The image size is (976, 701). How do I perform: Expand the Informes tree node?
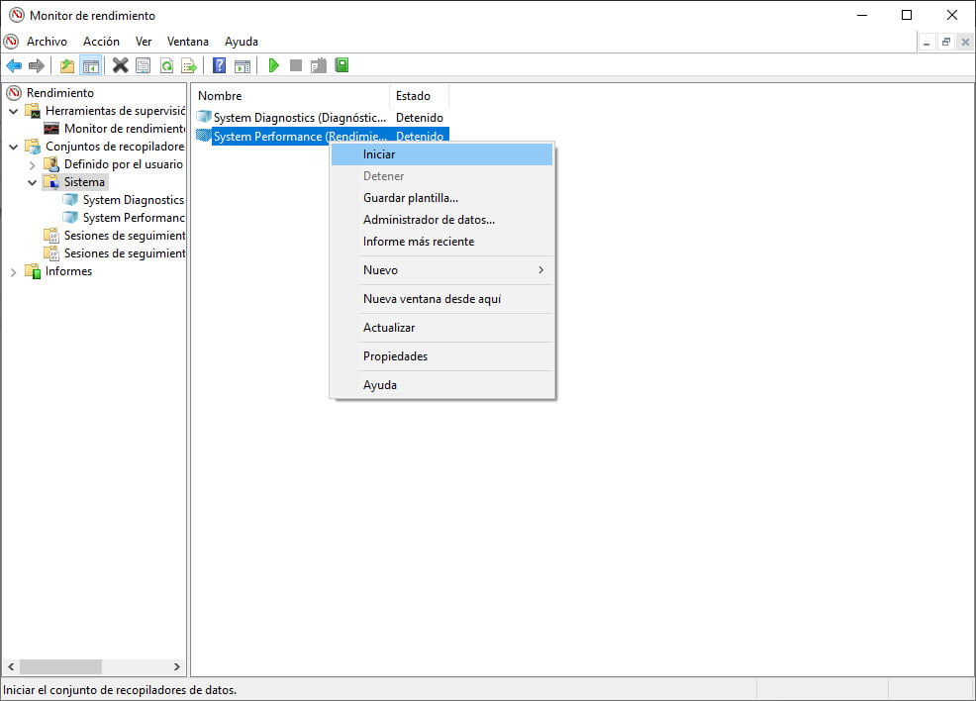tap(13, 272)
